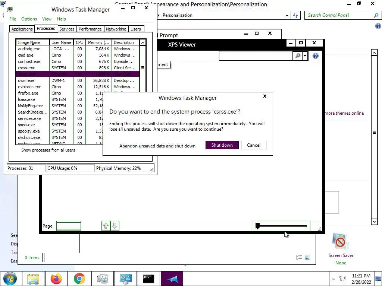The image size is (382, 286).
Task: Sort processes by CPU column header
Action: 79,42
